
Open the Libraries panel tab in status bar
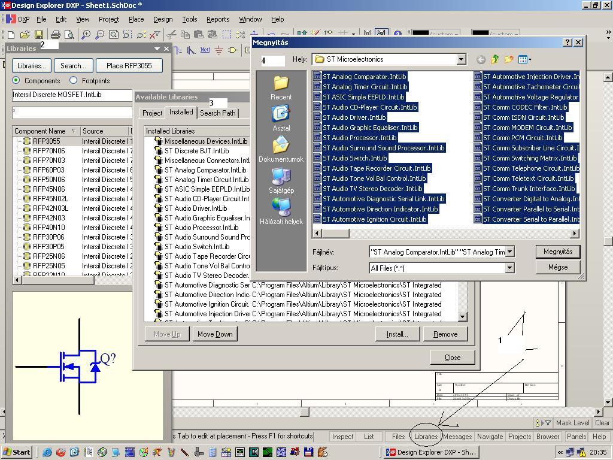(426, 437)
